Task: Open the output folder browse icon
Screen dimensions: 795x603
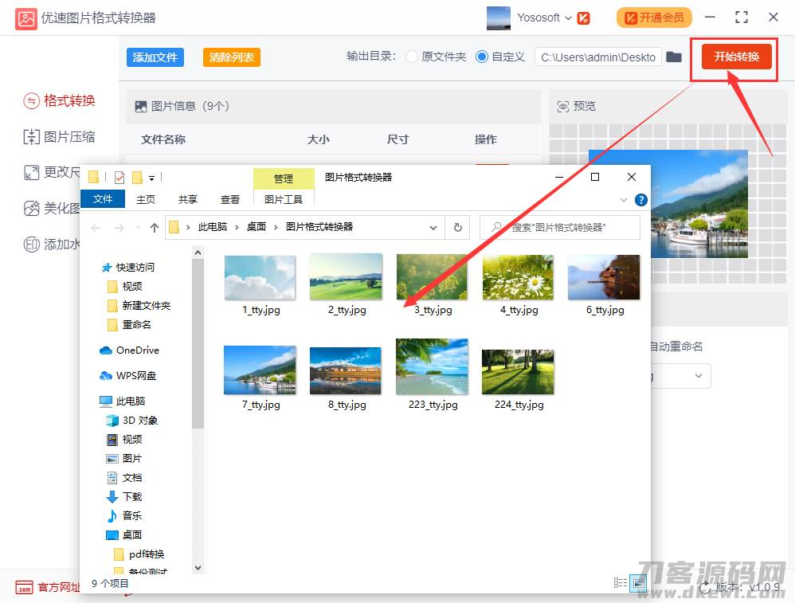Action: (674, 57)
